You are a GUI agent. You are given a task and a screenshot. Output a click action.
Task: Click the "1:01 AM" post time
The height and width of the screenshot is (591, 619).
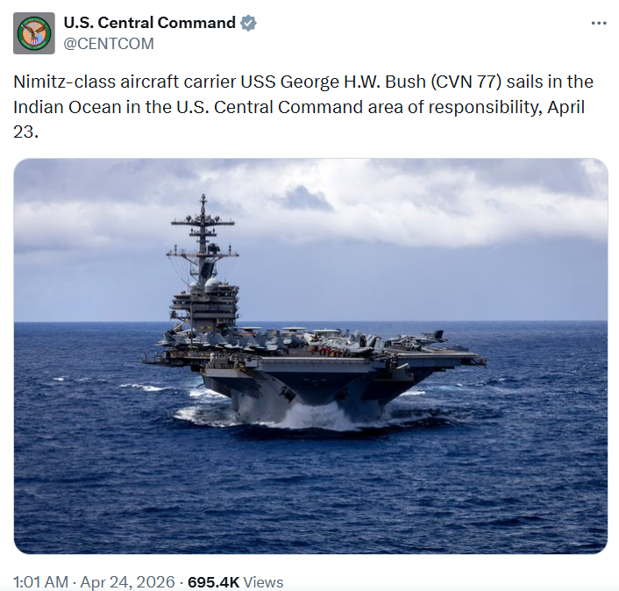41,581
